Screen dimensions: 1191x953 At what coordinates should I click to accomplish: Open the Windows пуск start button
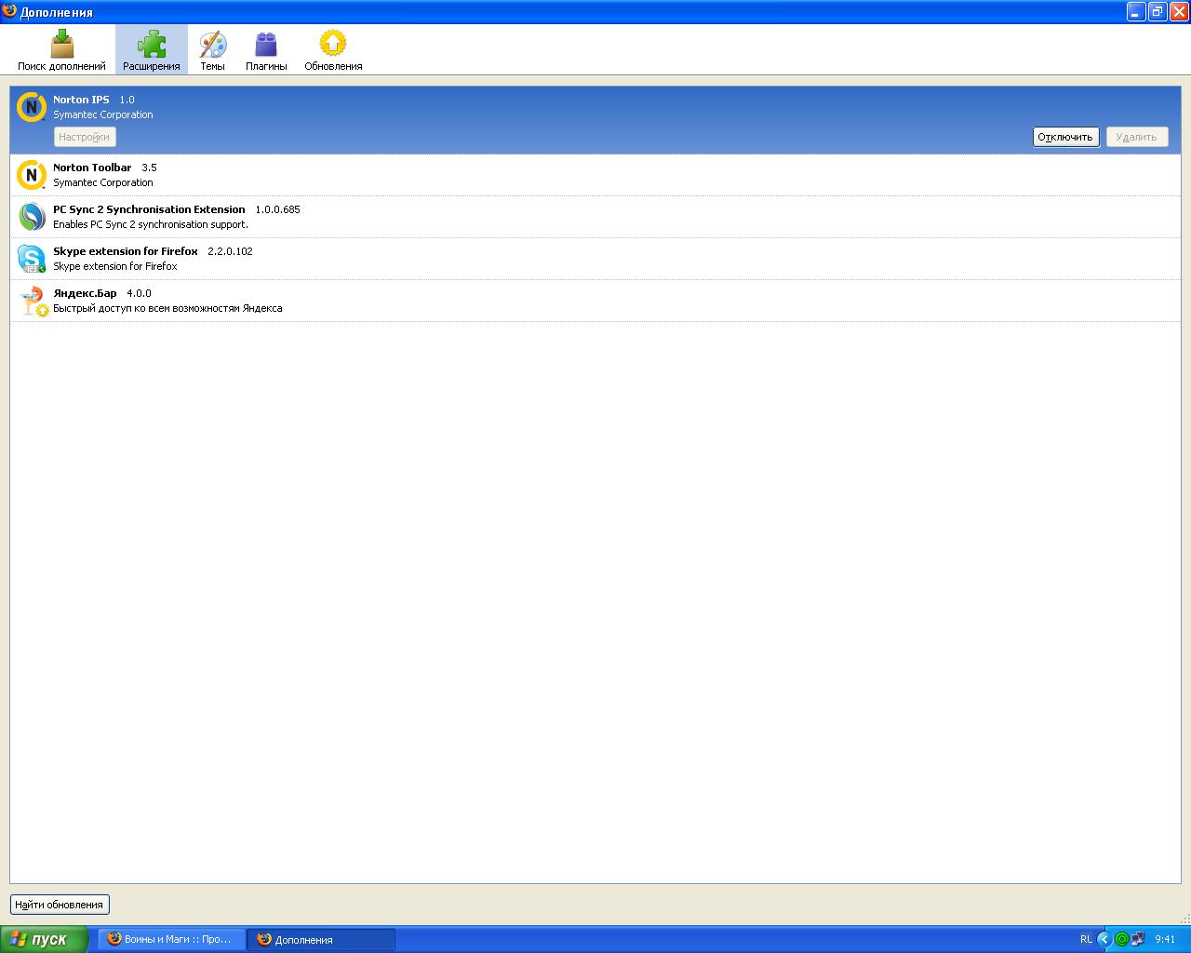pos(44,939)
